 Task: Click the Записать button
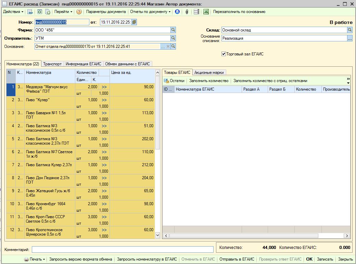coord(325,259)
